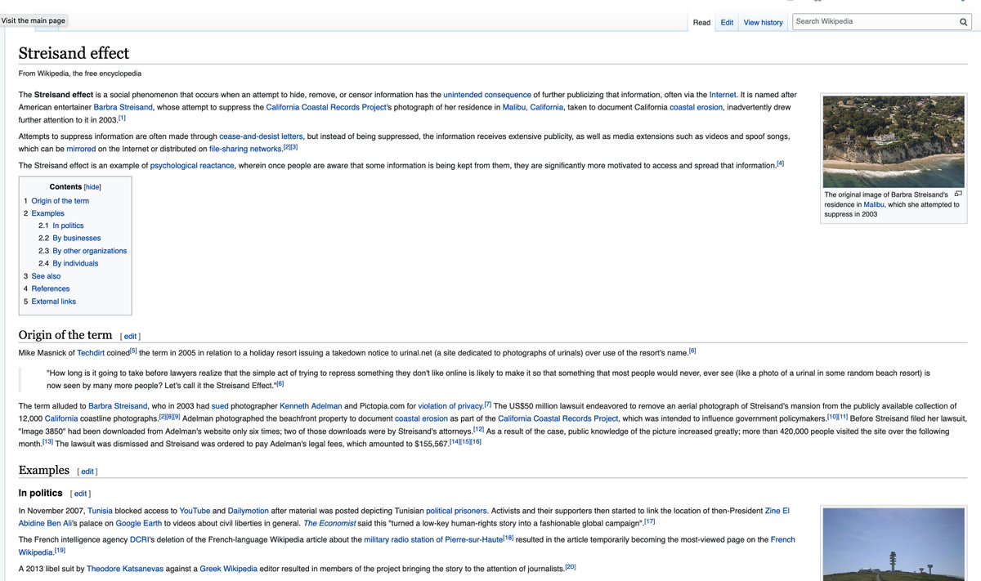Image resolution: width=981 pixels, height=581 pixels.
Task: Open psychological reactance link
Action: 190,165
